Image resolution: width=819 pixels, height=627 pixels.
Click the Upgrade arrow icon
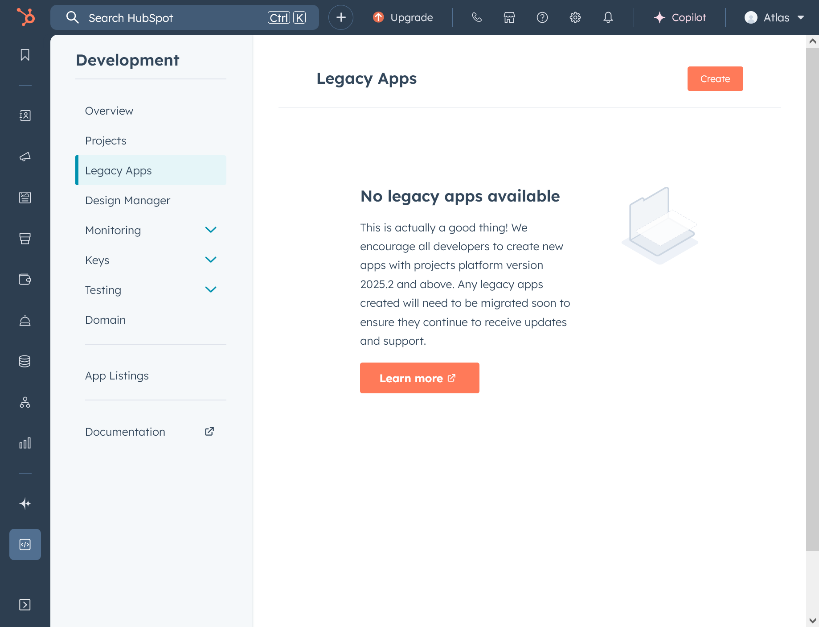[x=378, y=17]
